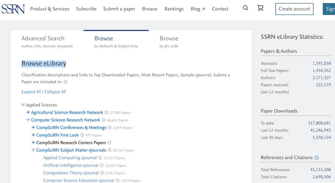Click Last 12 months downloads 45,246,945
335x183 pixels.
321,130
